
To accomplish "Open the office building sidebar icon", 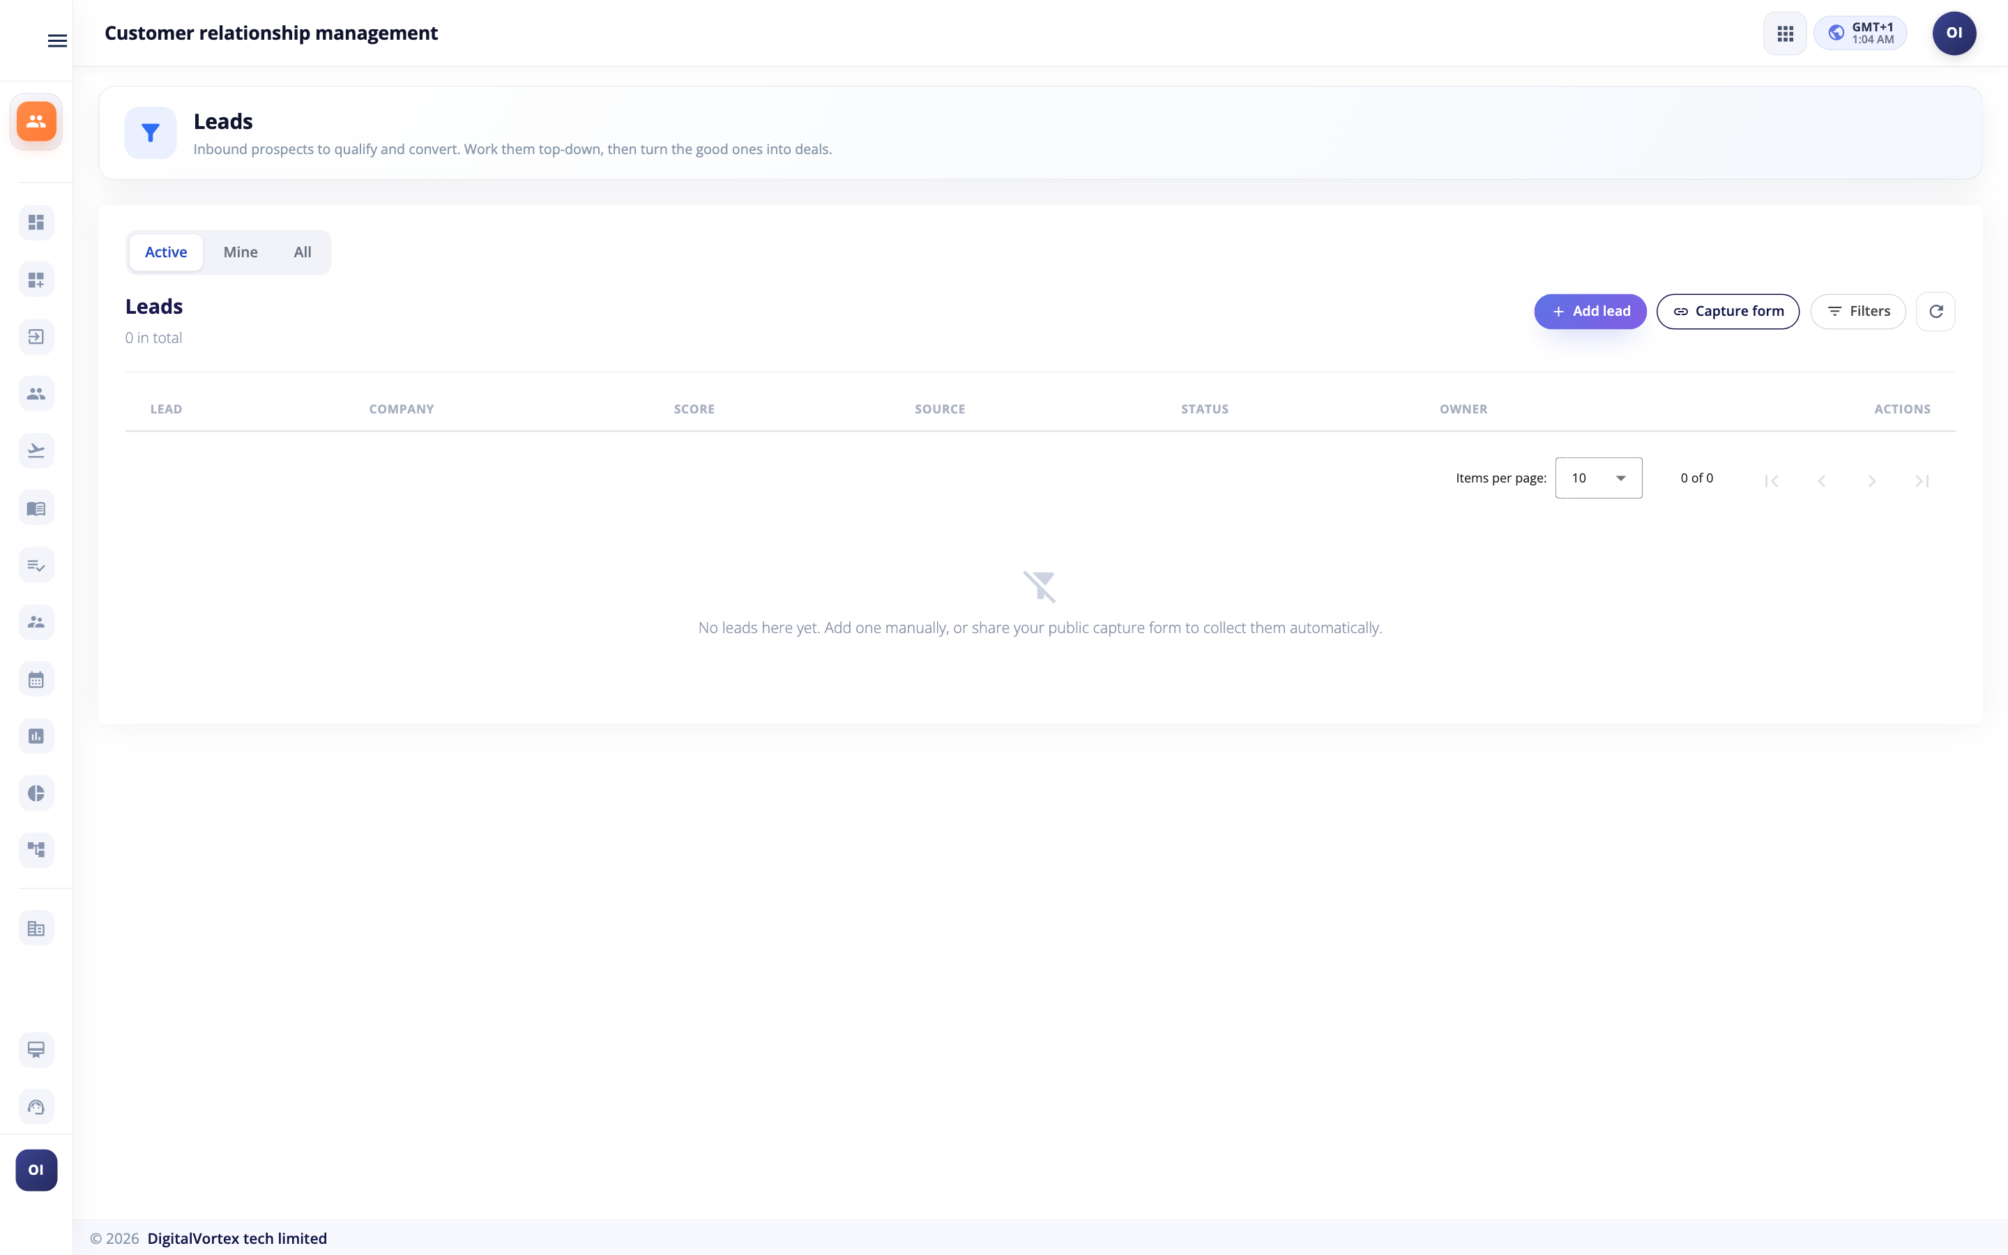I will point(36,929).
